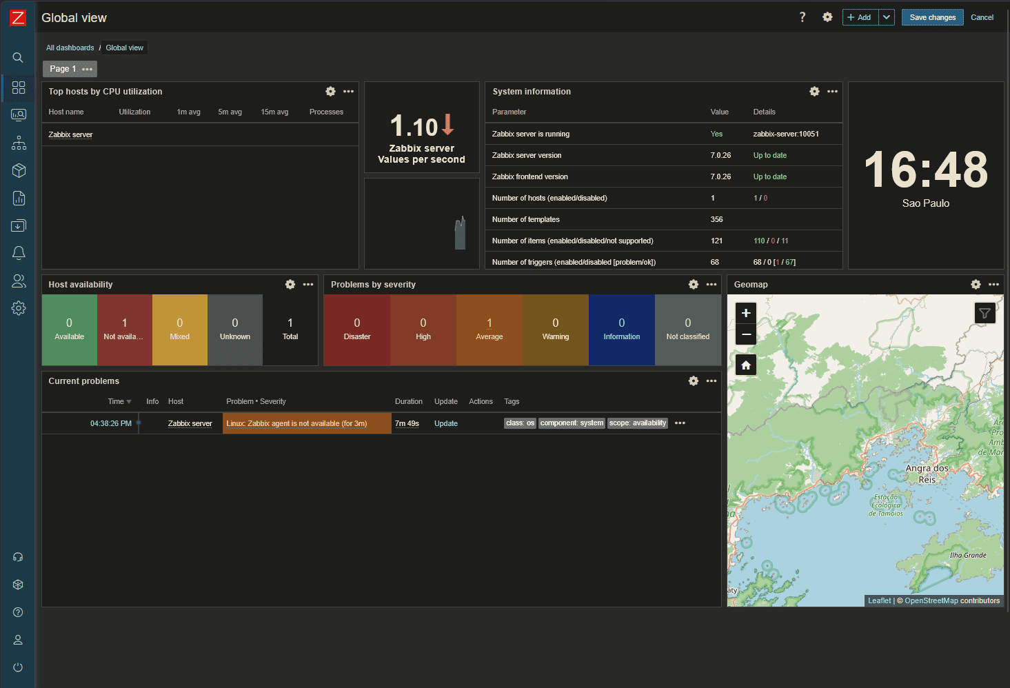
Task: Select the Page 1 dashboard tab
Action: (x=63, y=69)
